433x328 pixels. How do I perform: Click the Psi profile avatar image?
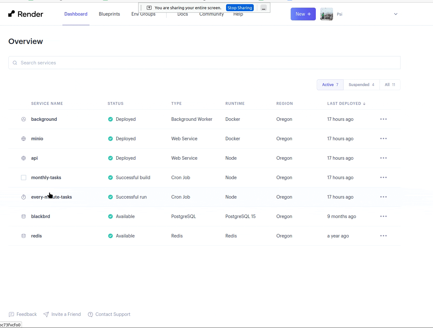tap(326, 14)
